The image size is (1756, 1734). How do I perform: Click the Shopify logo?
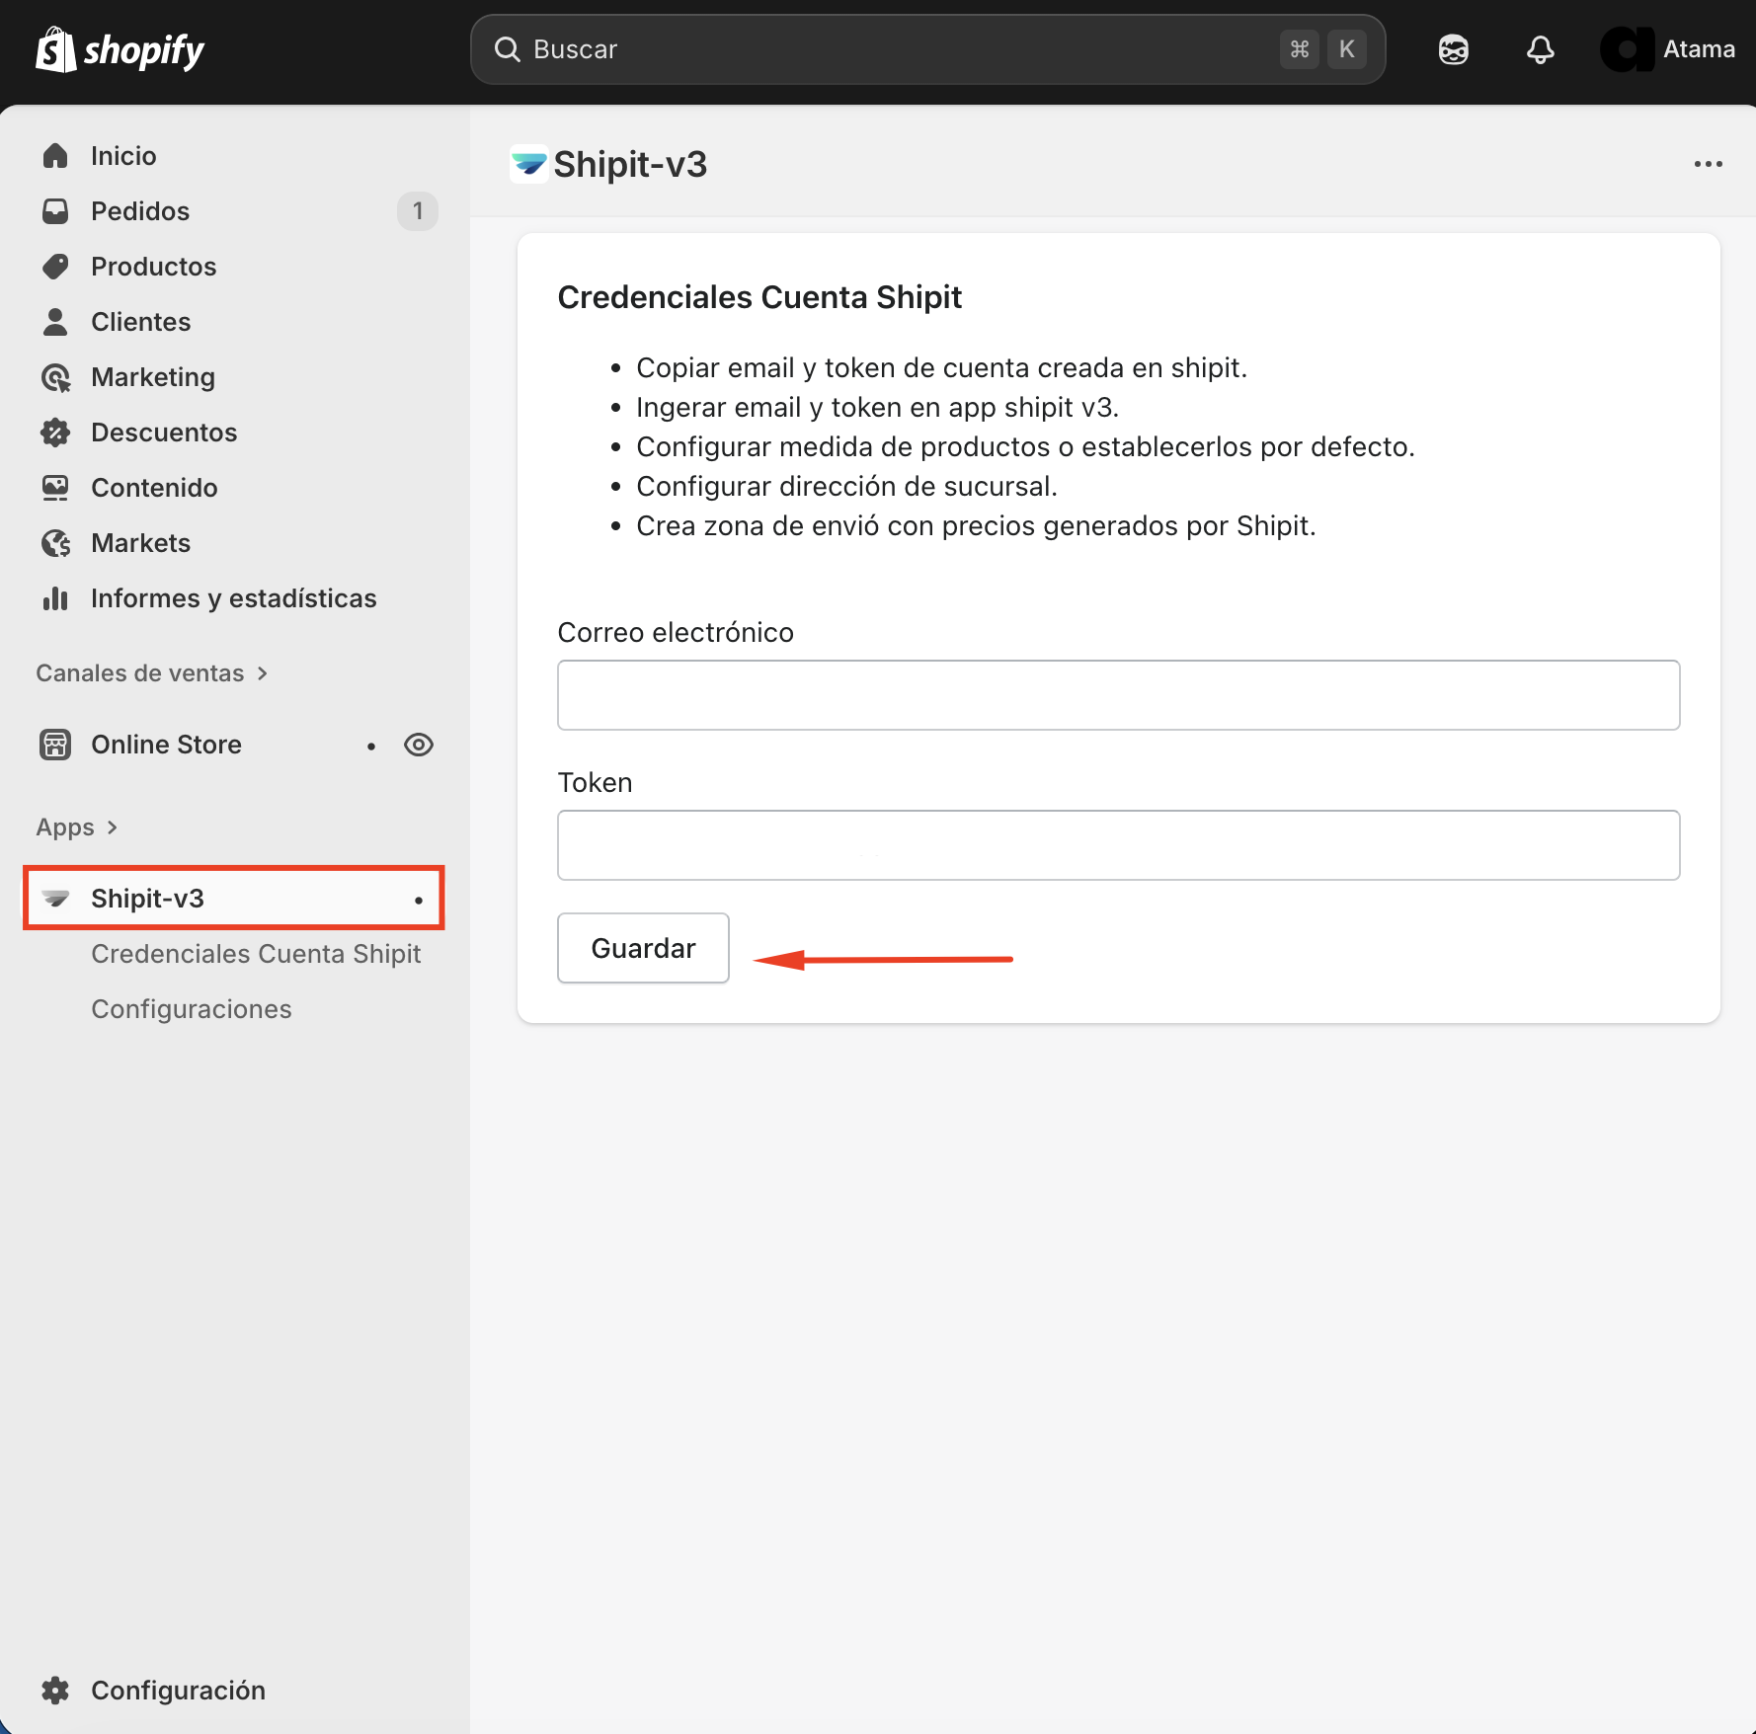pos(120,49)
